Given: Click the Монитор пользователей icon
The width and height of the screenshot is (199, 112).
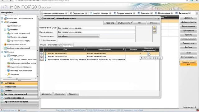Looking at the screenshot, I should click(8, 71).
